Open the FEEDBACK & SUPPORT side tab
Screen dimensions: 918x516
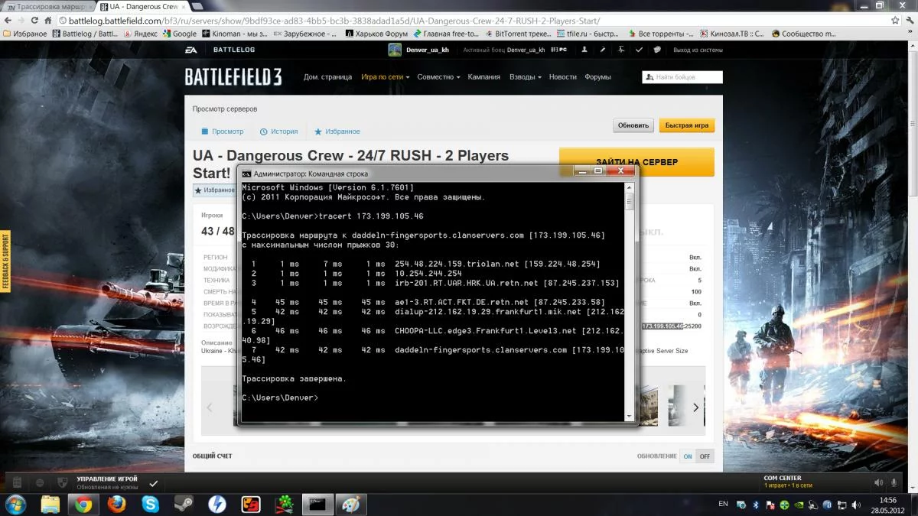point(5,261)
